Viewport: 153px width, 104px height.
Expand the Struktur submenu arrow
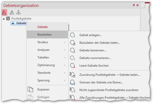65,42
